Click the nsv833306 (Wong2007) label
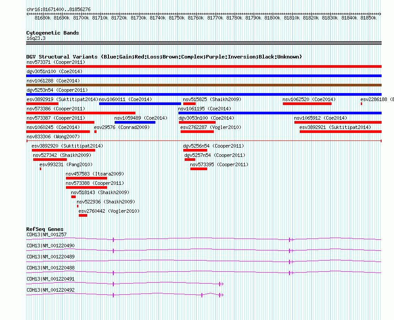 [53, 137]
